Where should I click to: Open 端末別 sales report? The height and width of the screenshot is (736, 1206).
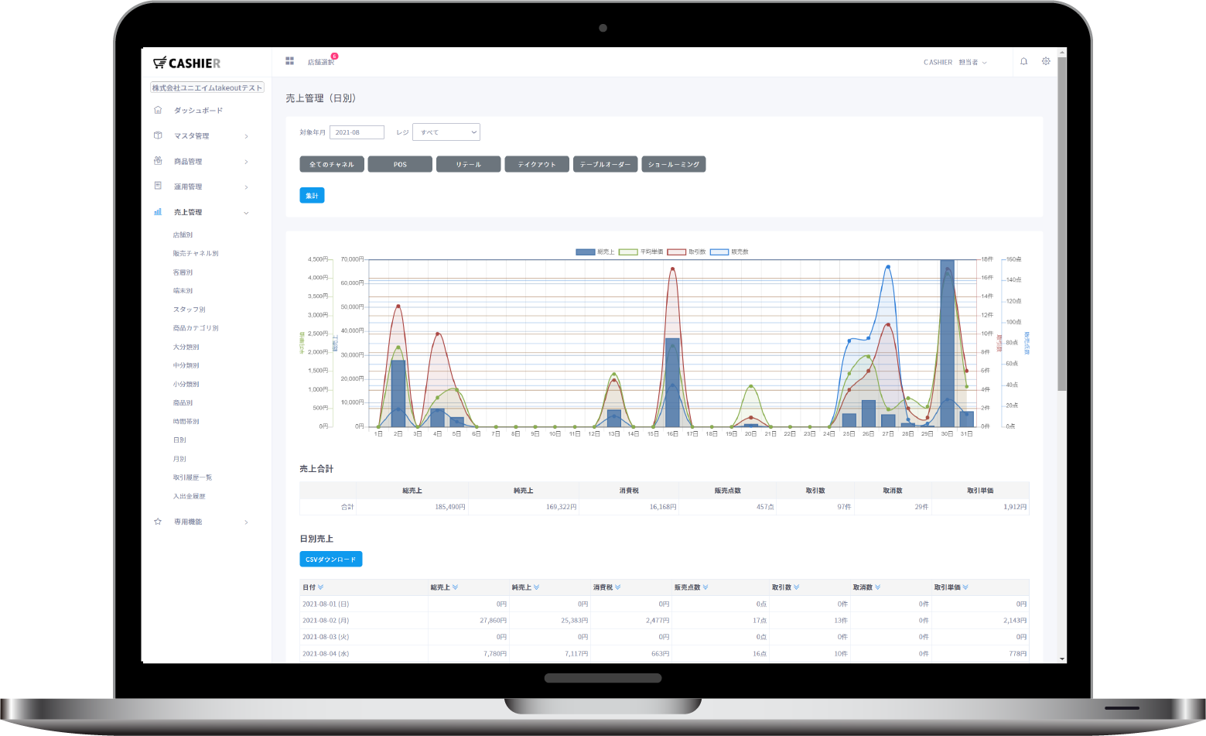point(183,291)
